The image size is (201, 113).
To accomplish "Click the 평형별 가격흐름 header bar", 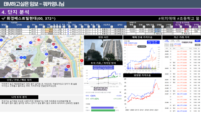I will click(x=142, y=75).
